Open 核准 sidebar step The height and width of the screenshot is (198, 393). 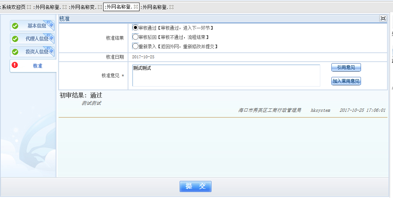click(33, 66)
